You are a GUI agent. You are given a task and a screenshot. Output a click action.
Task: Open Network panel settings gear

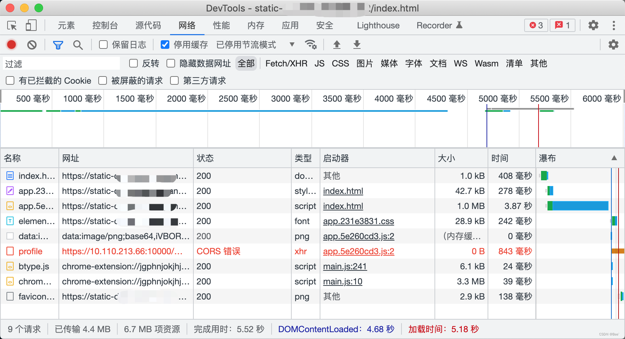[x=613, y=45]
